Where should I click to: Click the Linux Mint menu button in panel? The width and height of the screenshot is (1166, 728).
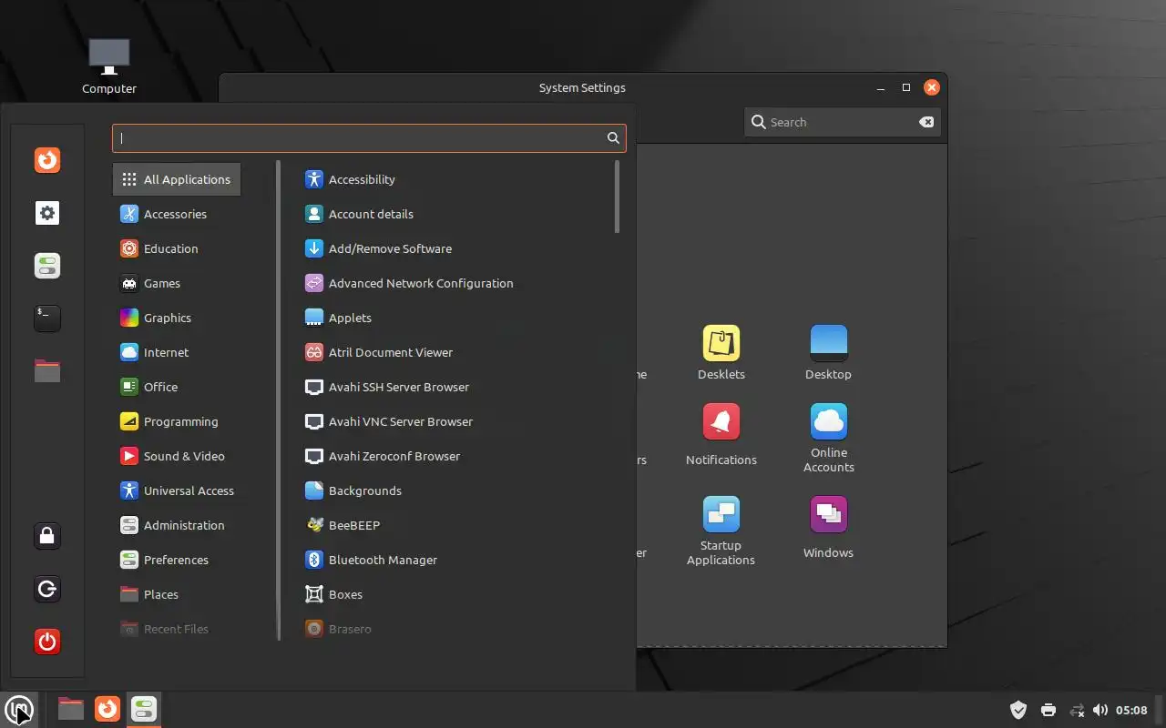(x=19, y=709)
